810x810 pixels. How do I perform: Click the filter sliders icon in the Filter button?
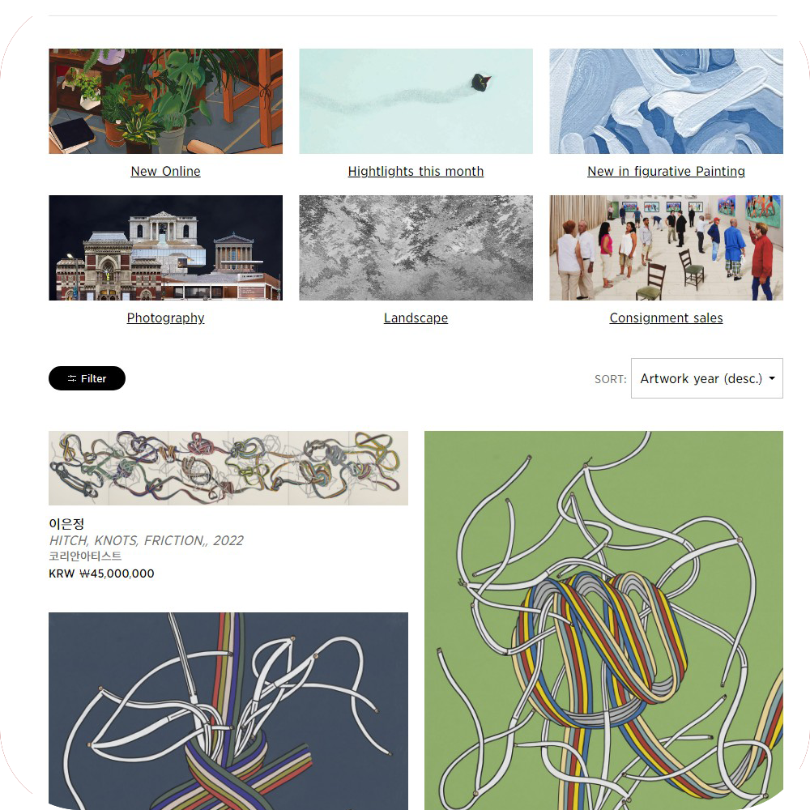[x=72, y=378]
